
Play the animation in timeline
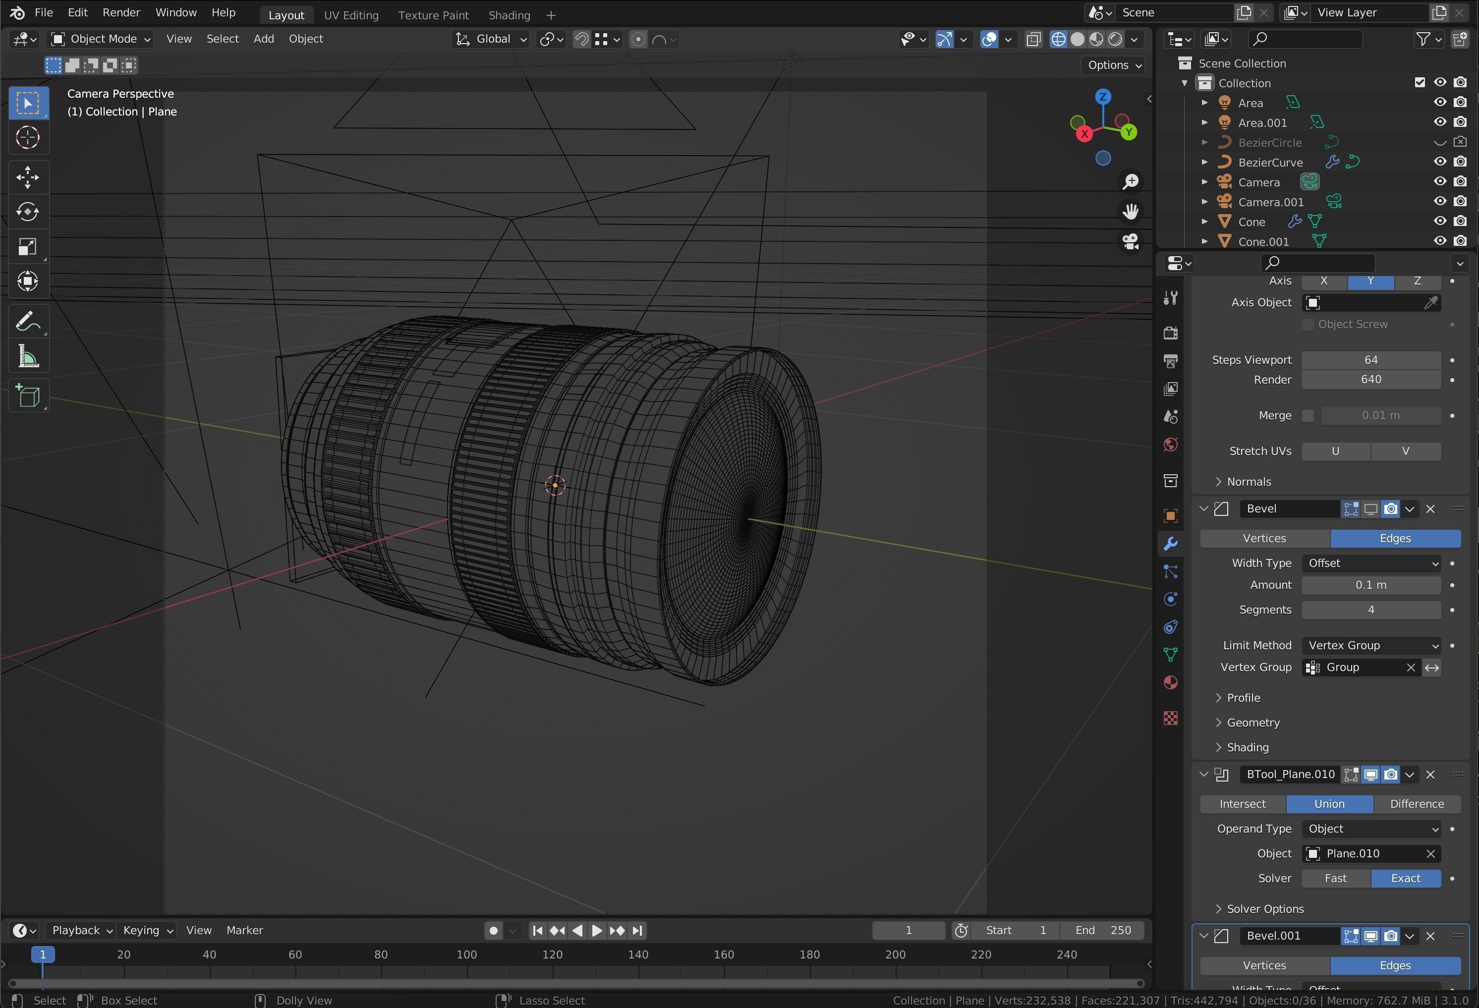pyautogui.click(x=596, y=930)
